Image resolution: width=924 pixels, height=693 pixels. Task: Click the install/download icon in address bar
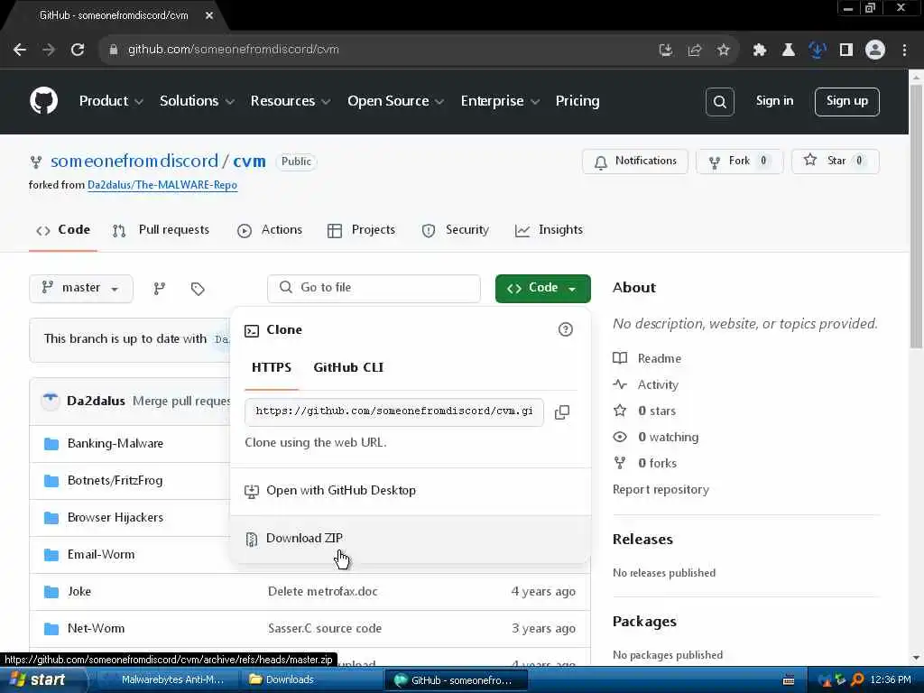(666, 51)
